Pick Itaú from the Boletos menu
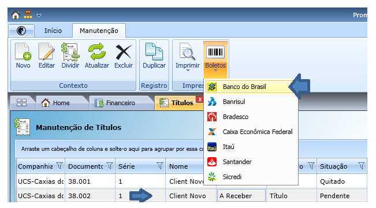The width and height of the screenshot is (376, 208). point(251,147)
